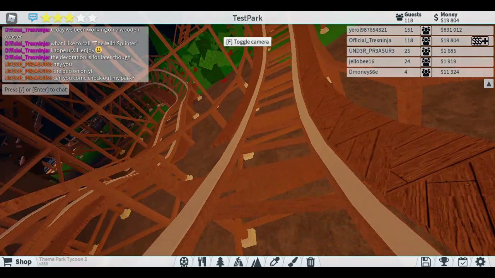The width and height of the screenshot is (495, 278).
Task: Click chat message 'hey you'
Action: 63,64
